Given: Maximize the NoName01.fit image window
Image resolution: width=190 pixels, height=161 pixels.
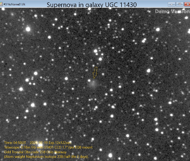Looking at the screenshot, I should click(179, 4).
